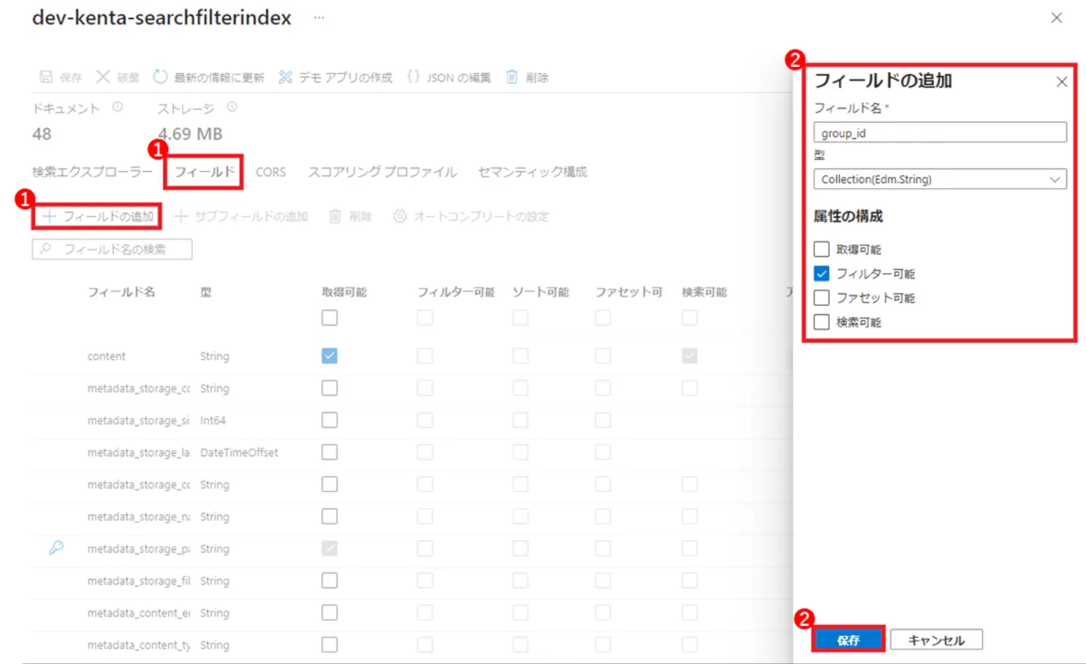Enable the 検索可能 checkbox in add-field panel
This screenshot has height=664, width=1086.
(822, 322)
